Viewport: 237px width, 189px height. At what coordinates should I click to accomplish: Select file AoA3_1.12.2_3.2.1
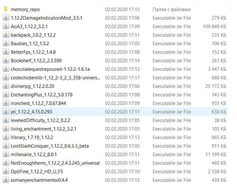point(29,27)
